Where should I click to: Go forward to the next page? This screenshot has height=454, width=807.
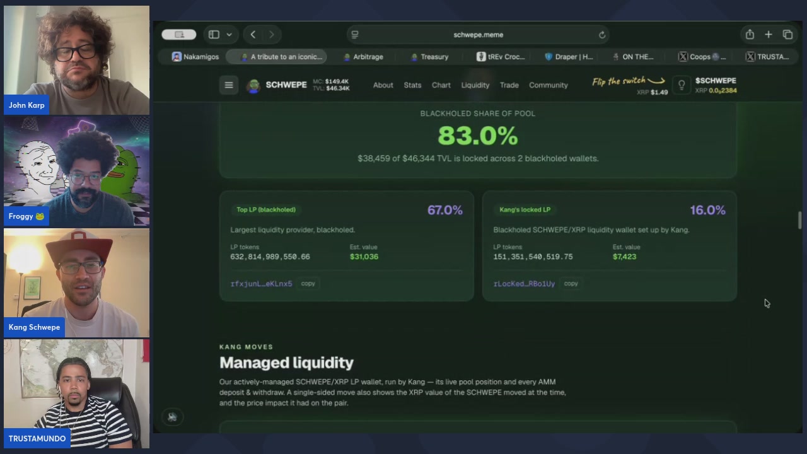(x=272, y=35)
